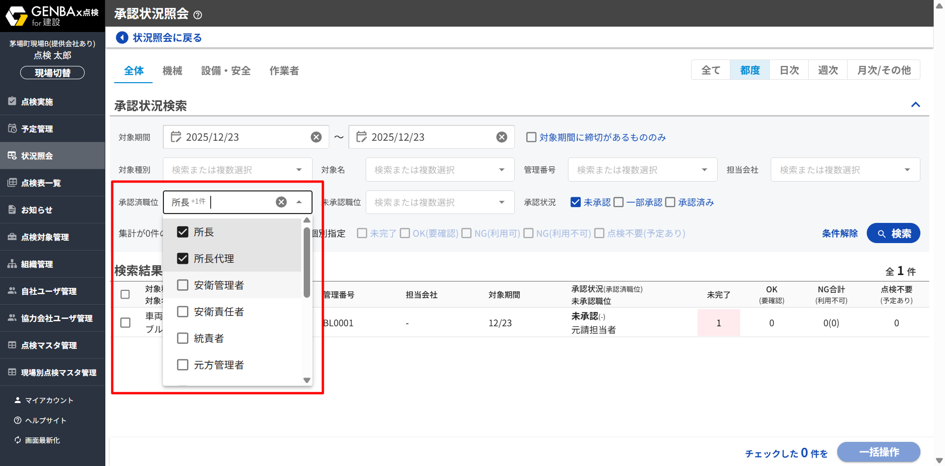
Task: Enable 対象期間に締切があるもののみ checkbox
Action: click(x=531, y=137)
